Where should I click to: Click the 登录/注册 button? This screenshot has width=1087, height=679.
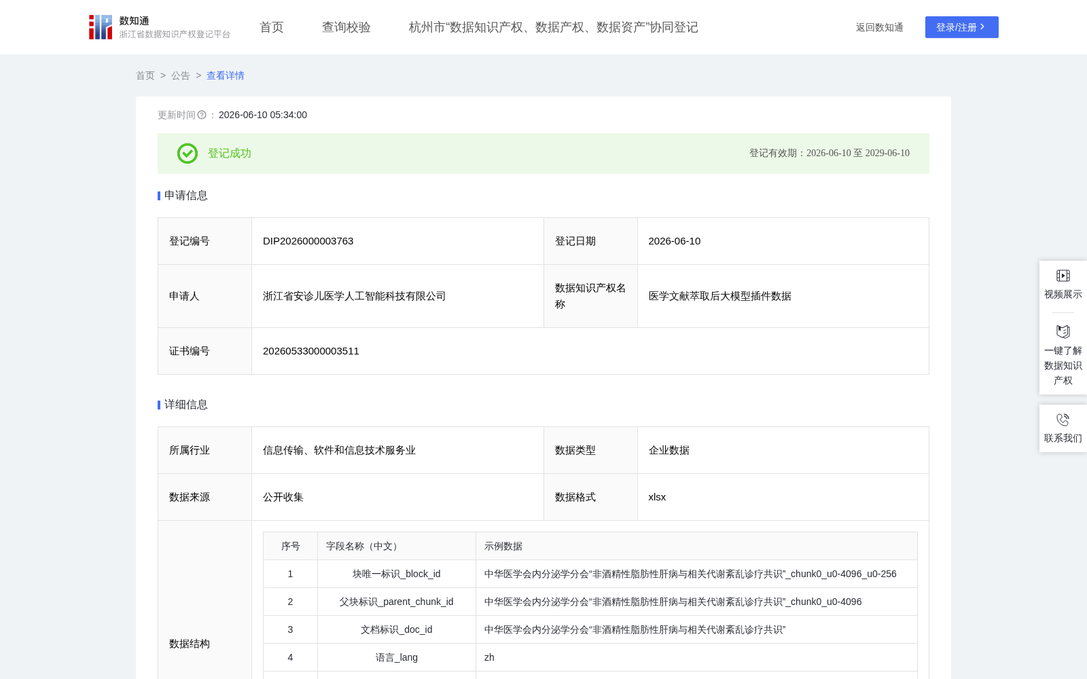pyautogui.click(x=962, y=27)
